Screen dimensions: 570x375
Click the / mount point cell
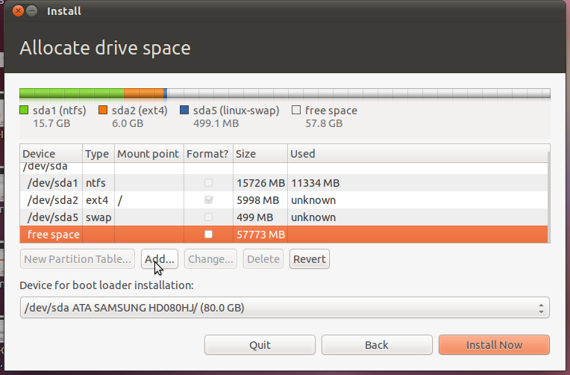click(149, 200)
